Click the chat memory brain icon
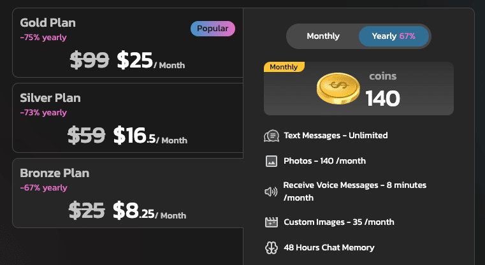 point(271,247)
